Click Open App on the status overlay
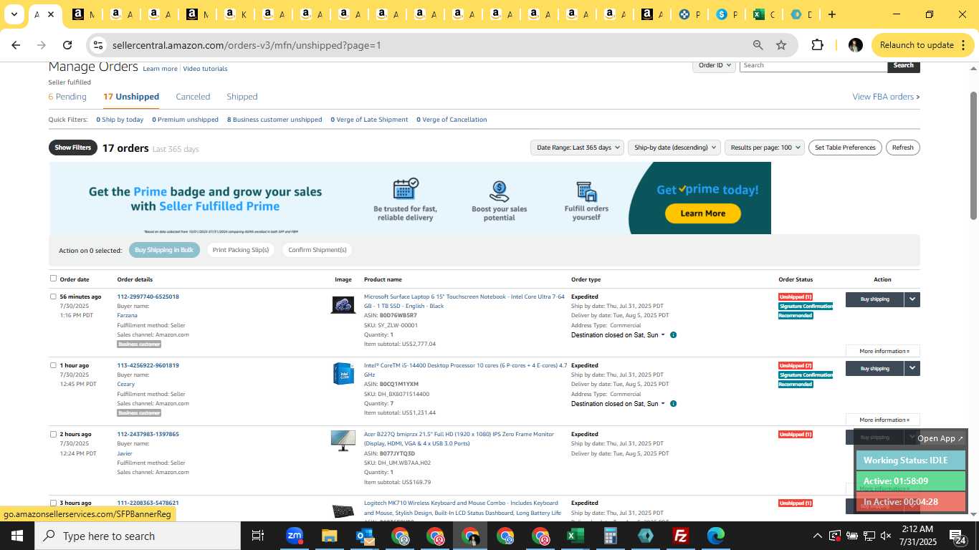Screen dimensions: 979x550 click(940, 438)
